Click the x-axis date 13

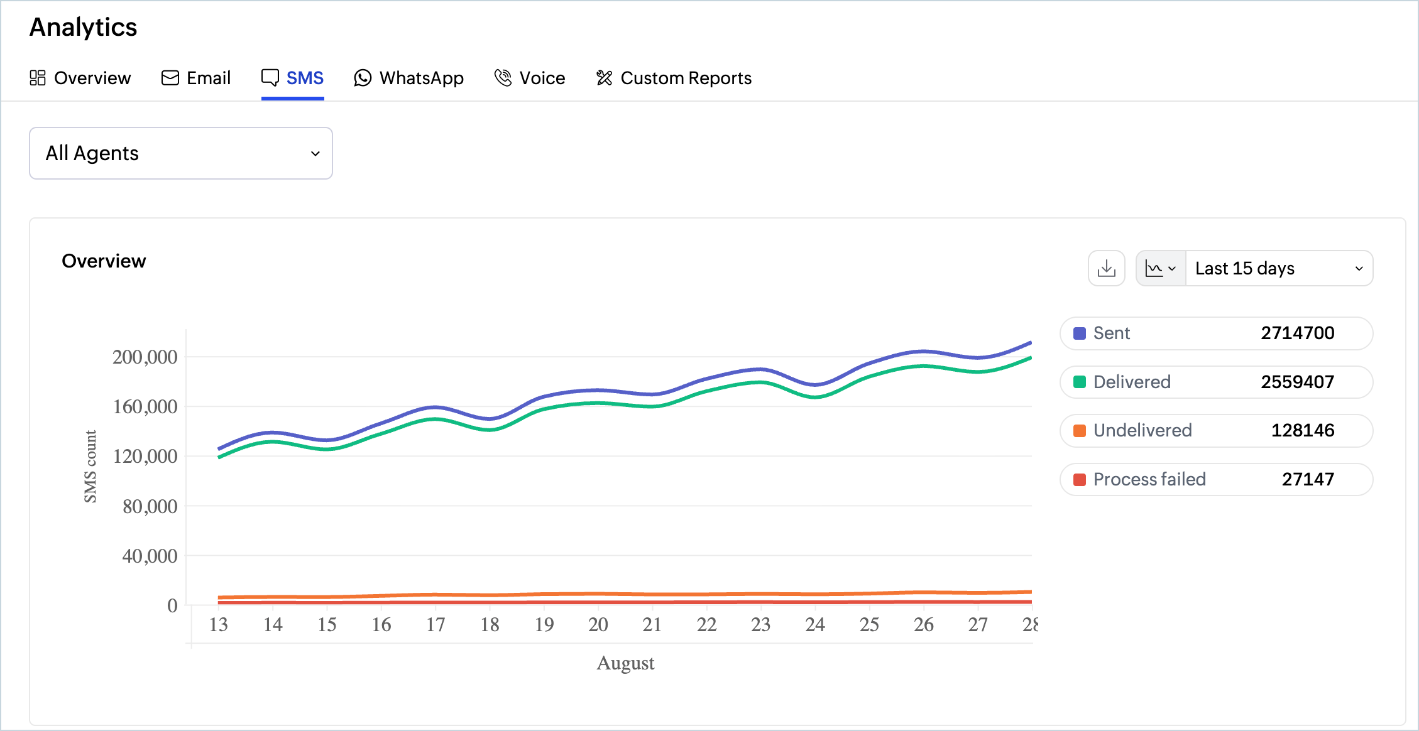(219, 625)
